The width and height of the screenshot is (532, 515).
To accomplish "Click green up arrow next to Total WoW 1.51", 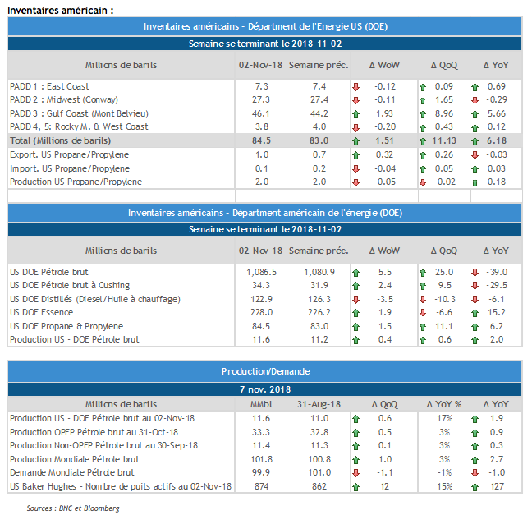I will click(x=355, y=140).
